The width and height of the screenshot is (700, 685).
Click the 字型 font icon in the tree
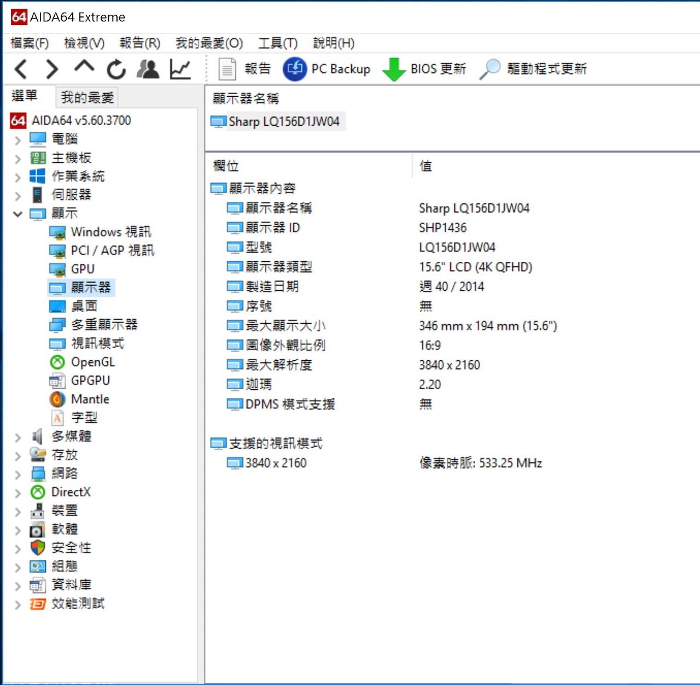[57, 418]
